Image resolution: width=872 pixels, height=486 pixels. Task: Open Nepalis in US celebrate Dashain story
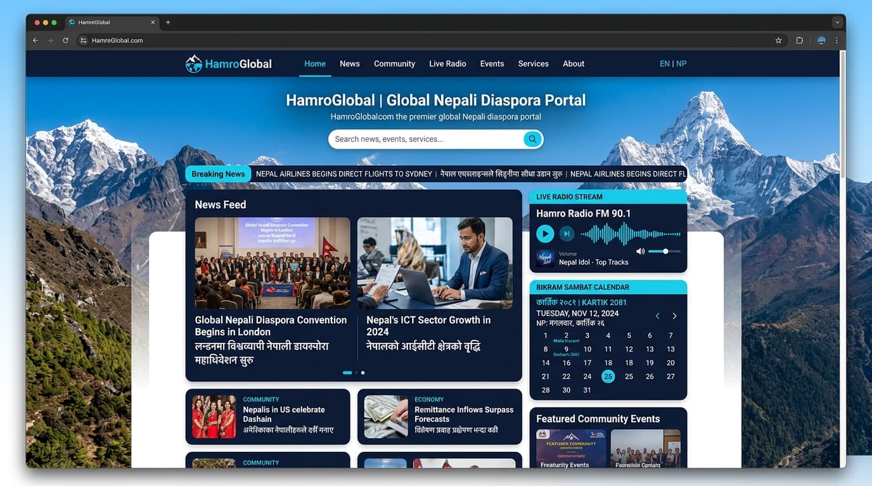[x=267, y=416]
